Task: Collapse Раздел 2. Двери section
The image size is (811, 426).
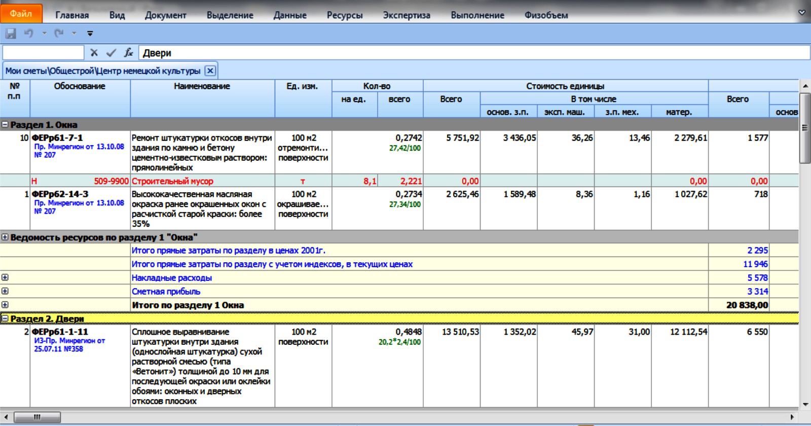Action: (5, 319)
